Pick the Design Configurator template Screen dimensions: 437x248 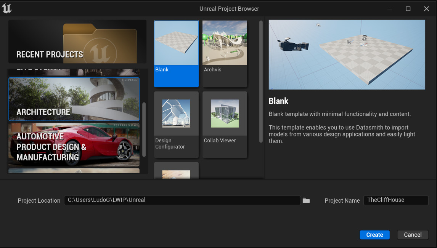177,125
